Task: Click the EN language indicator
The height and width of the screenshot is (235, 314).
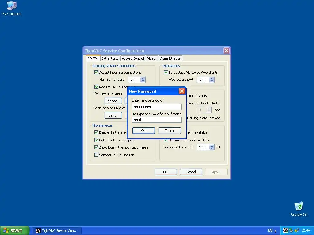Action: coord(270,230)
